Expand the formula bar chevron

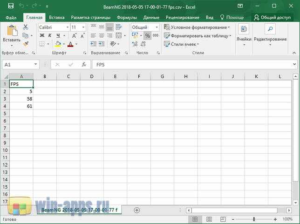[294, 64]
